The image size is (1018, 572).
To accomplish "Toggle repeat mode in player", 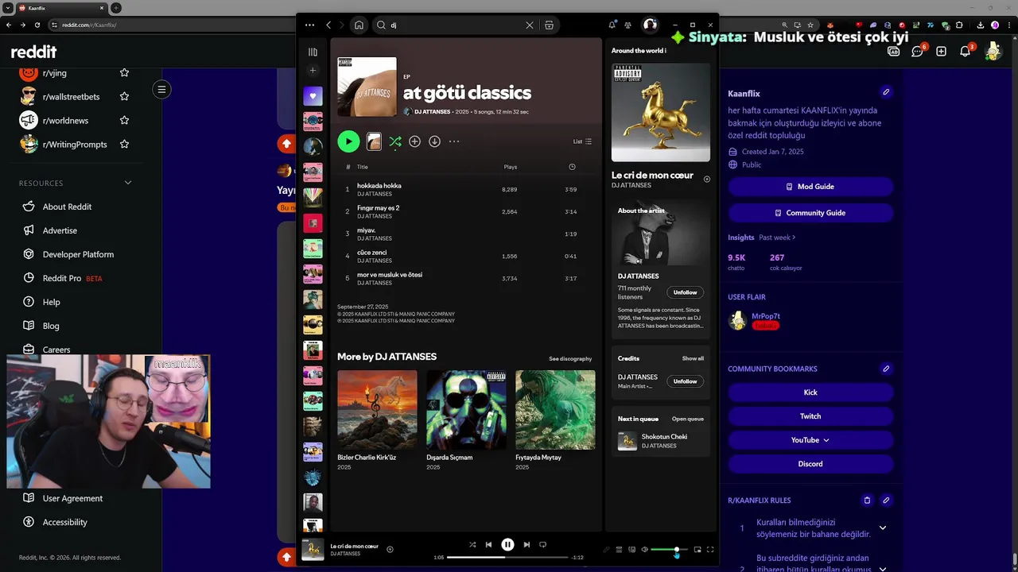I will tap(543, 545).
